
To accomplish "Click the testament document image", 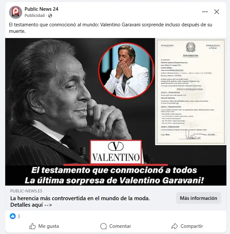I will pyautogui.click(x=191, y=92).
